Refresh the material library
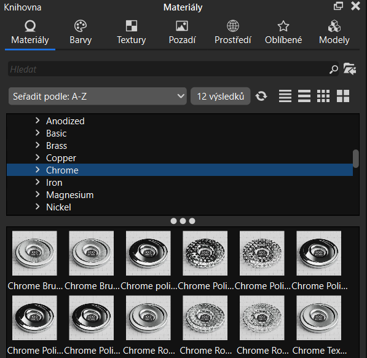Viewport: 367px width, 358px height. tap(261, 96)
